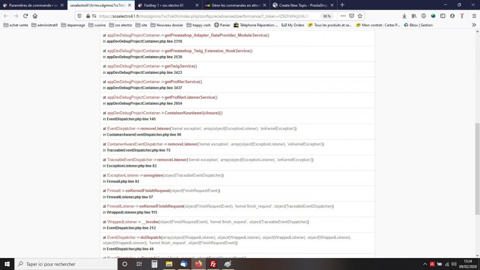
Task: Save the page to Pocket
Action: click(352, 16)
